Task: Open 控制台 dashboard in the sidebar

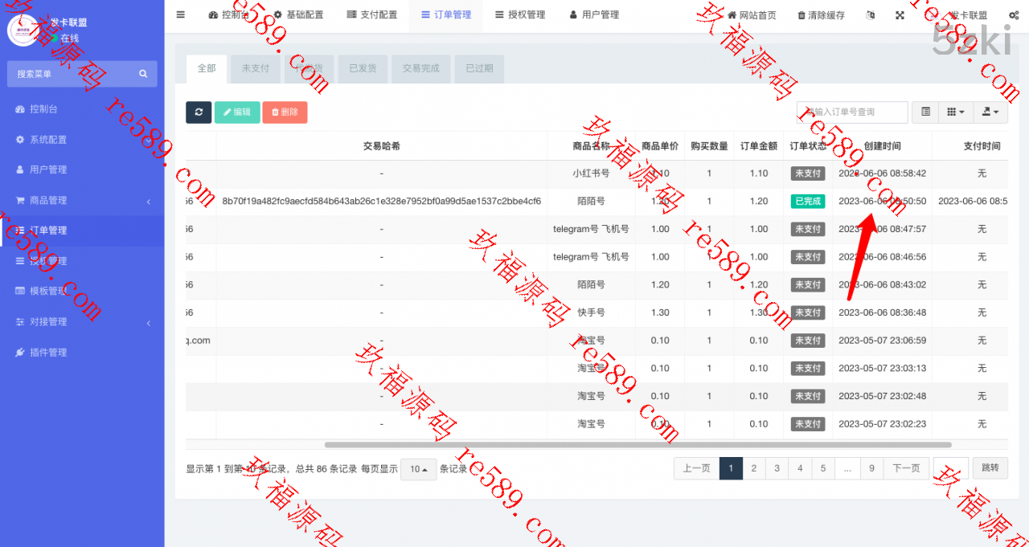Action: click(43, 109)
